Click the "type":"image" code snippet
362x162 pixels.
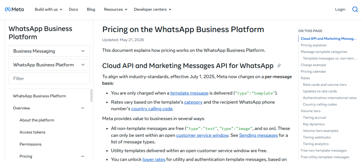pos(236,129)
